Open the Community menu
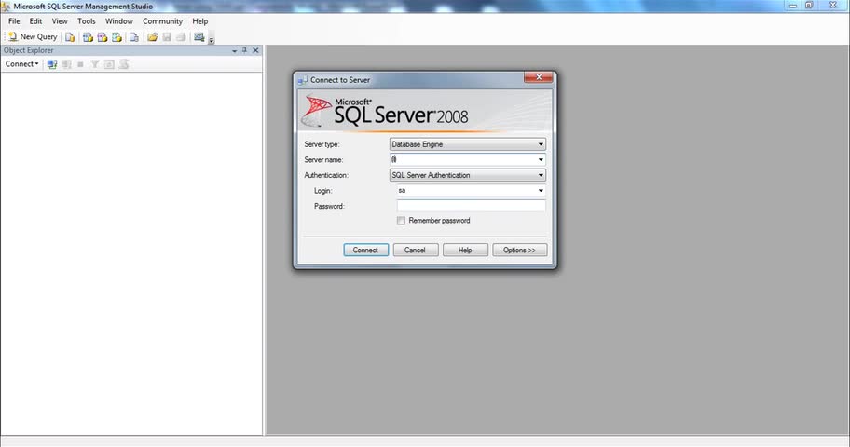Image resolution: width=850 pixels, height=447 pixels. (x=162, y=21)
